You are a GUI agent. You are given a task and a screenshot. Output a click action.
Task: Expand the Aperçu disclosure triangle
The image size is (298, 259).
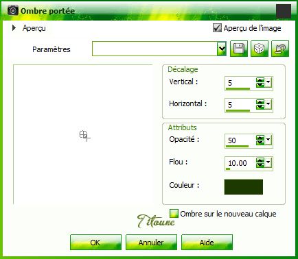[14, 28]
